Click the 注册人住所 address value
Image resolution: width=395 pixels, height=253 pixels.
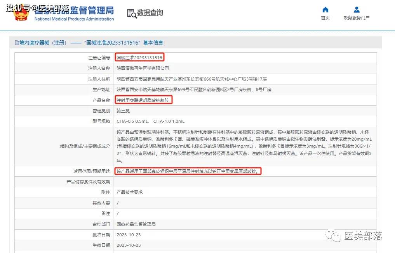tap(191, 79)
